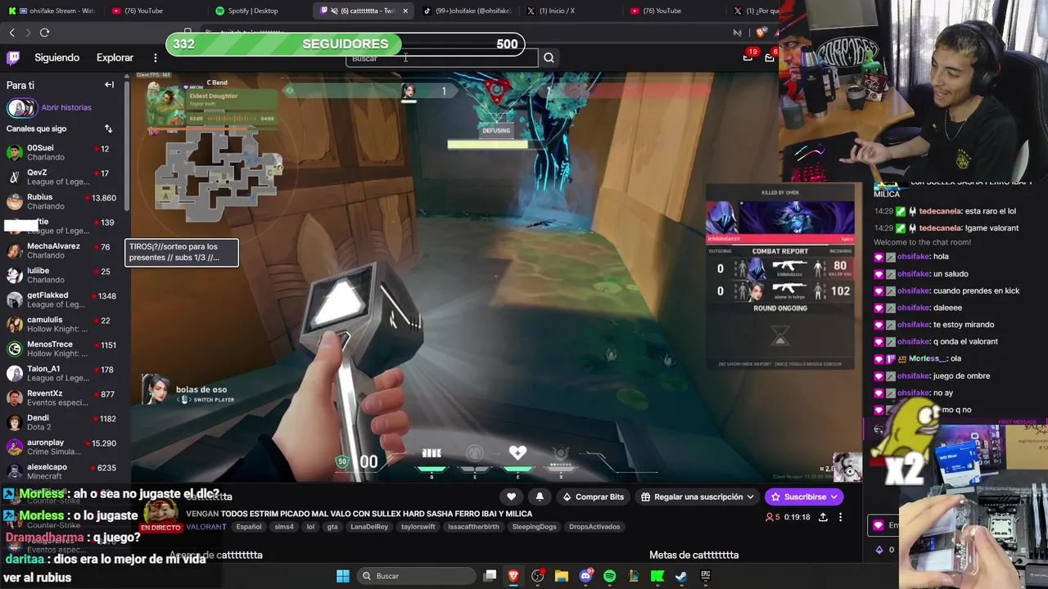This screenshot has width=1048, height=589.
Task: Toggle the follow heart button
Action: click(x=511, y=497)
